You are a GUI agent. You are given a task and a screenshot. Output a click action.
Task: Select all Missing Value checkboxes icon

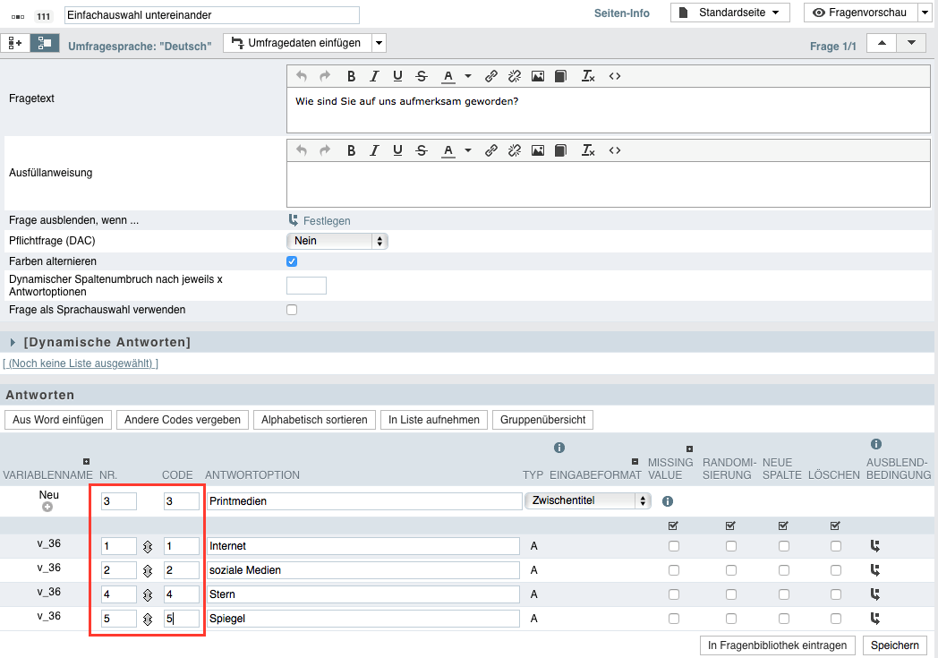[x=674, y=526]
